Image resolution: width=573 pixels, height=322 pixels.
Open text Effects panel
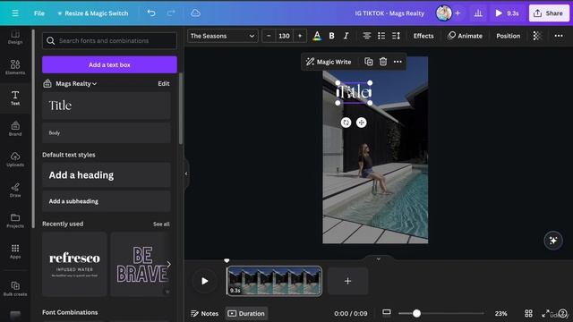click(x=423, y=36)
